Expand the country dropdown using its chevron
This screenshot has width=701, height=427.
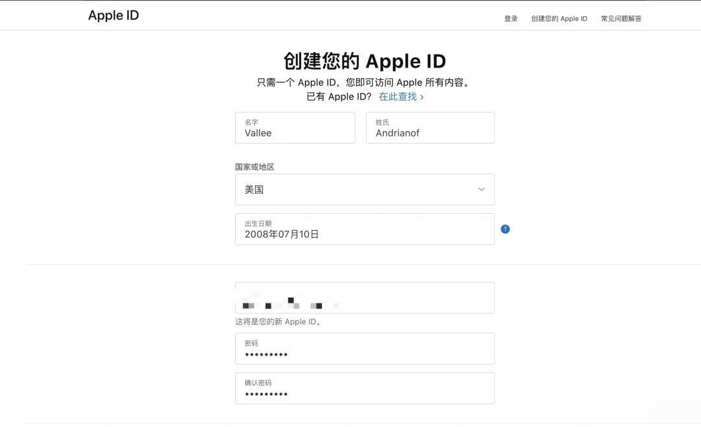[482, 189]
